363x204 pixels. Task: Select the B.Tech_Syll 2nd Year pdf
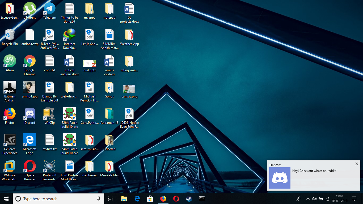tap(50, 39)
